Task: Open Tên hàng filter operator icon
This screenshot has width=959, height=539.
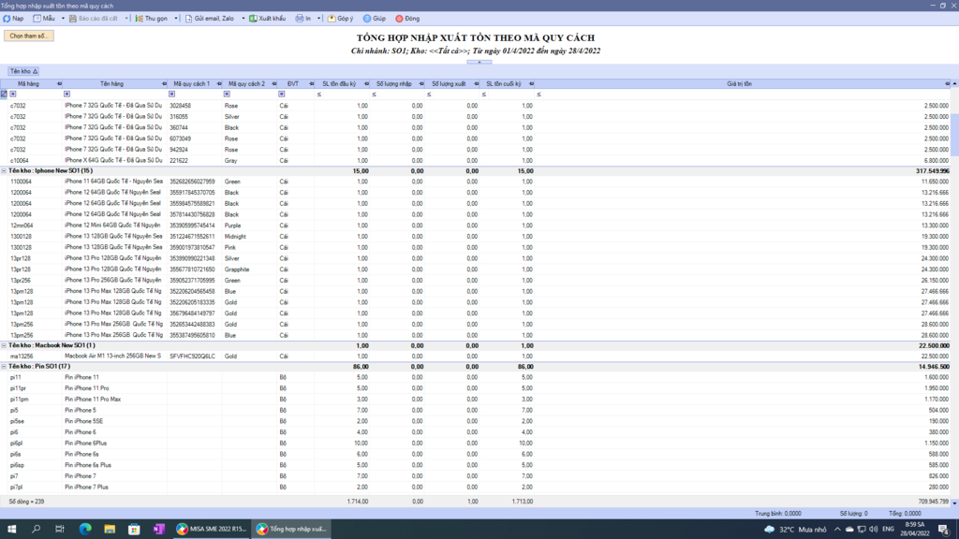Action: 66,95
